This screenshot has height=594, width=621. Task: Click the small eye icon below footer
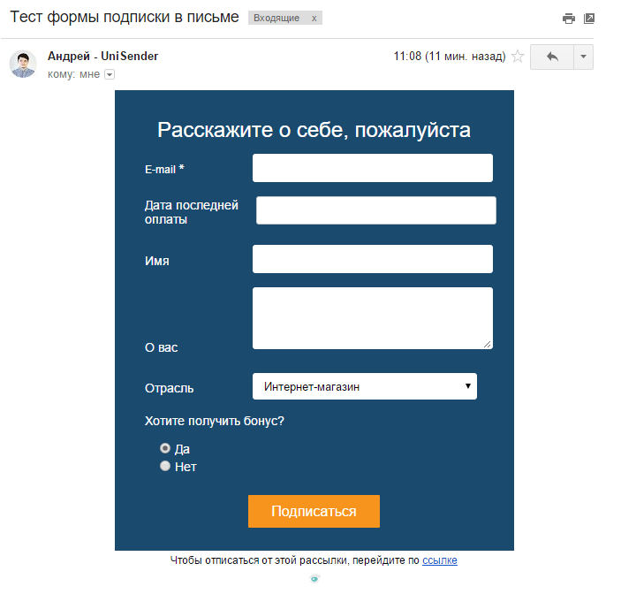tap(314, 579)
